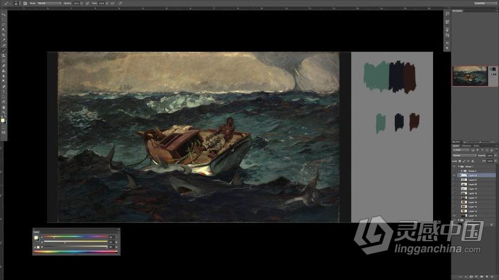The height and width of the screenshot is (280, 499).
Task: Select the Lasso tool
Action: [x=4, y=24]
